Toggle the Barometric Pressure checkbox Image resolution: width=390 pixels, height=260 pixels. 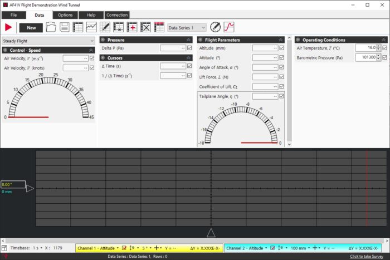click(x=385, y=57)
